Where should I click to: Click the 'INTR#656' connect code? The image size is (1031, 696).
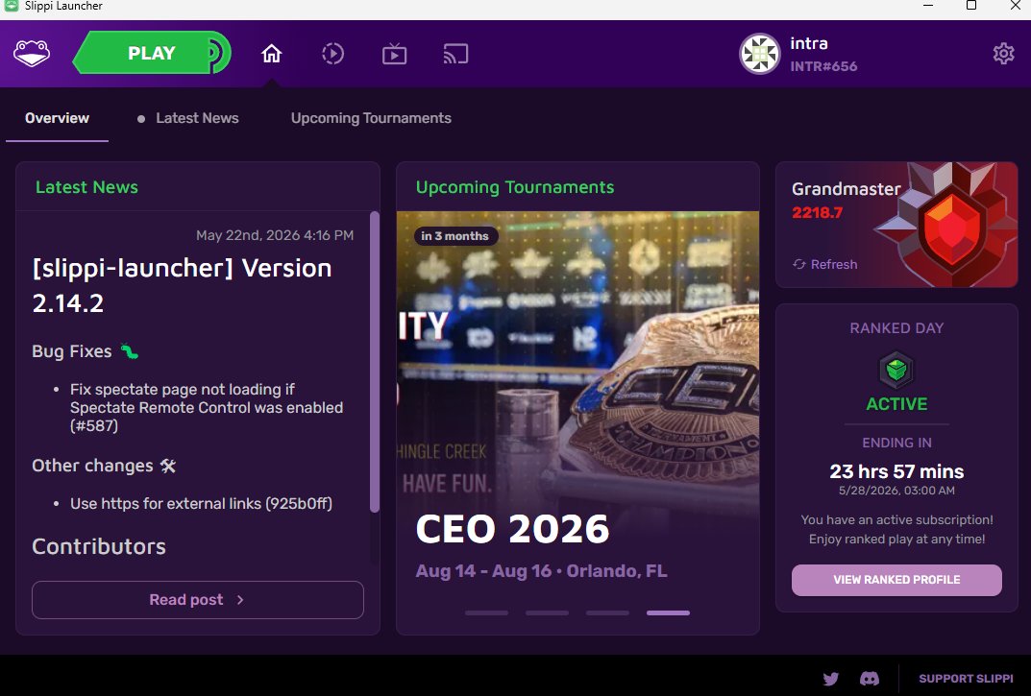point(823,66)
